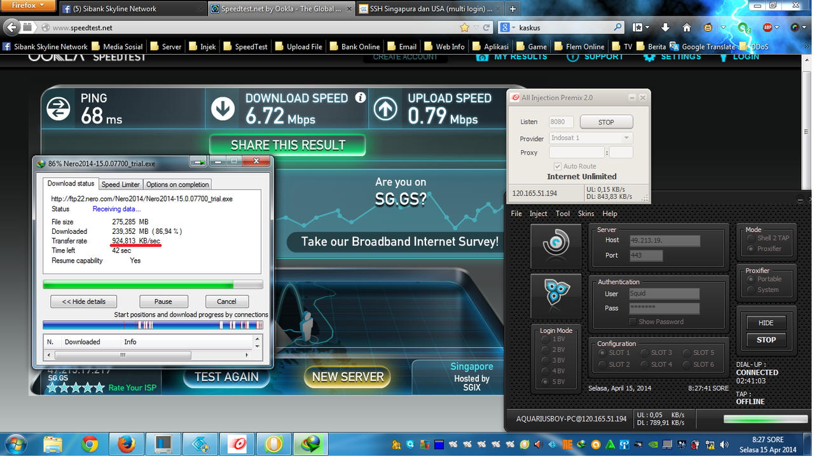Viewport: 814px width, 457px height.
Task: Open the Firefox downloads arrow icon
Action: (665, 27)
